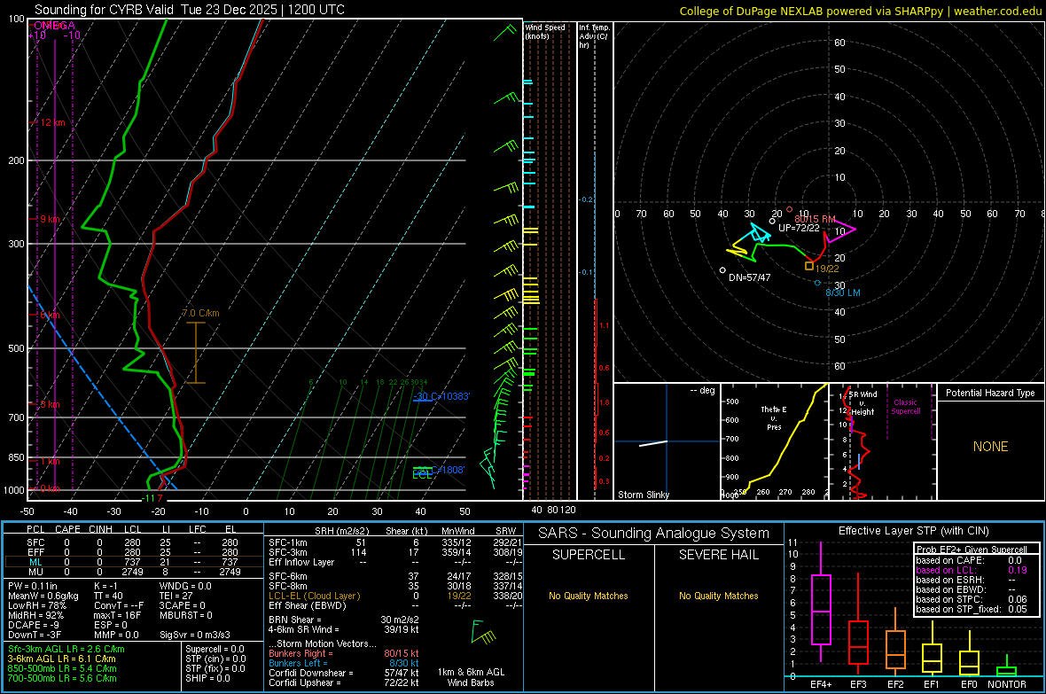The width and height of the screenshot is (1046, 694).
Task: Click the NONTOR axis label
Action: 1007,684
